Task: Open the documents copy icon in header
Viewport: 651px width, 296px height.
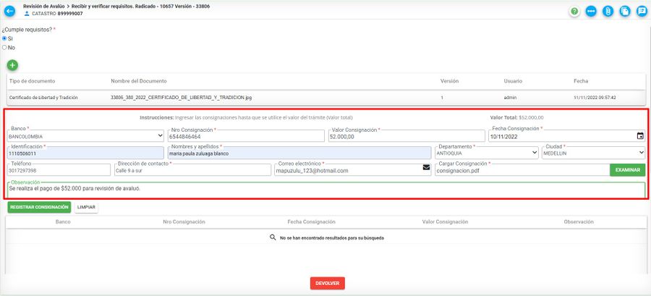Action: 625,11
